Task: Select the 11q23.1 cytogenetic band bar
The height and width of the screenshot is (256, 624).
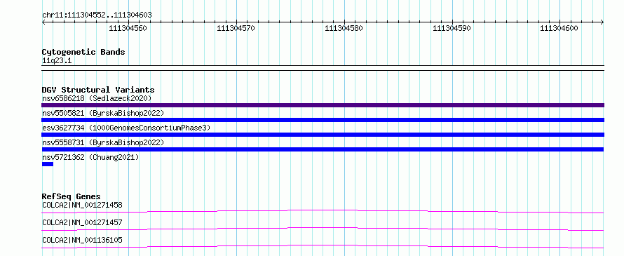Action: pos(323,68)
